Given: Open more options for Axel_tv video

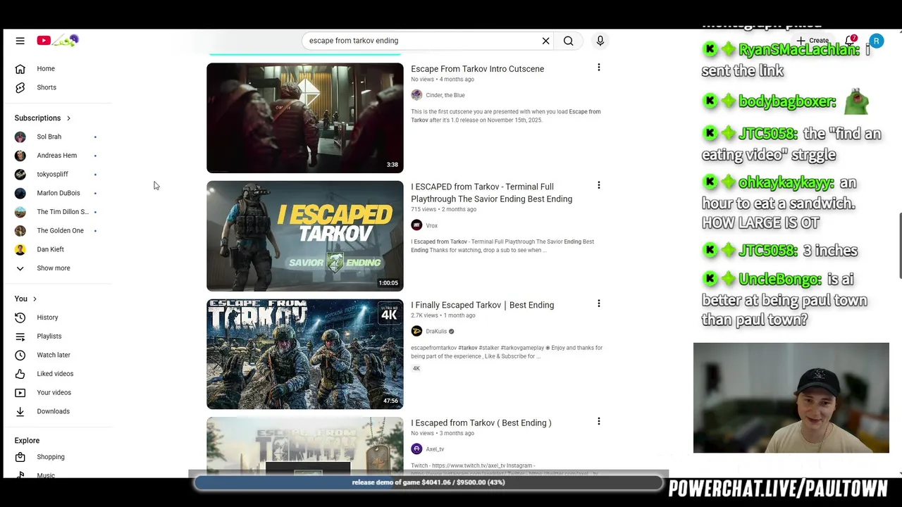Looking at the screenshot, I should (599, 421).
